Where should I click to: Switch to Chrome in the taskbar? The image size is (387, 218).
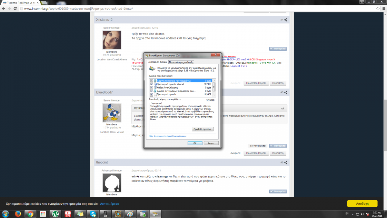[x=31, y=214]
